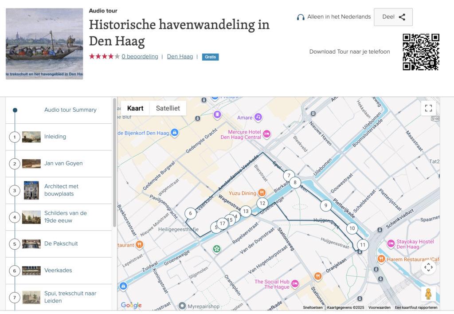454x314 pixels.
Task: Select the Yuzu Dining restaurant pin
Action: click(x=262, y=193)
